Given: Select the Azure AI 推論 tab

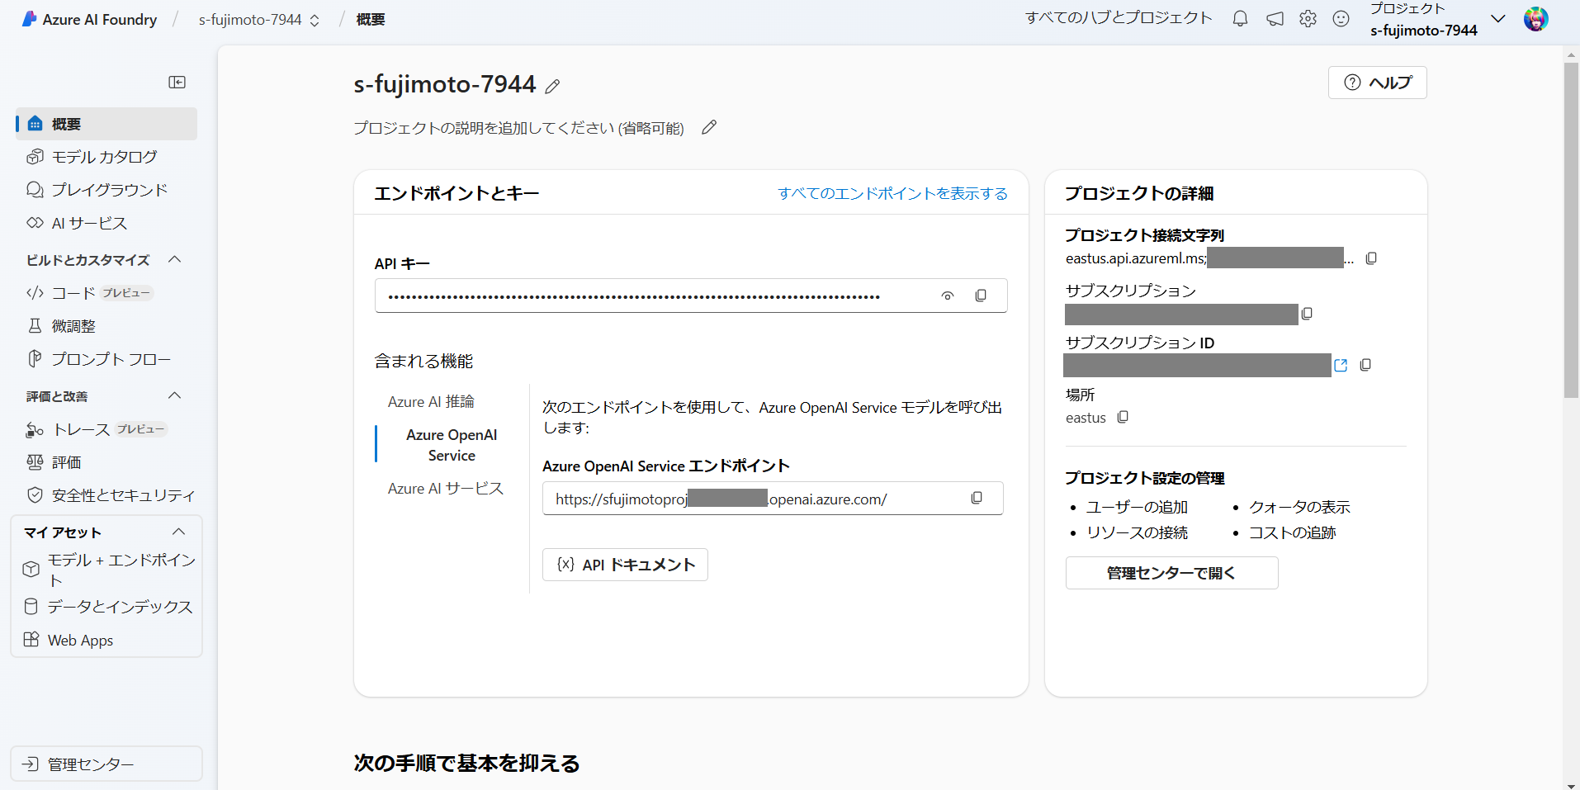Looking at the screenshot, I should 431,401.
